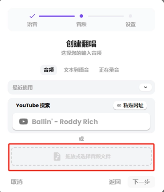Click the YouTube play icon in search box
Image resolution: width=164 pixels, height=192 pixels.
[x=23, y=122]
